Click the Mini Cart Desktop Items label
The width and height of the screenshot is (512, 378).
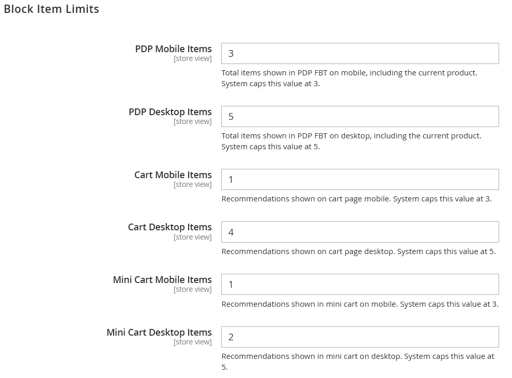pyautogui.click(x=159, y=333)
